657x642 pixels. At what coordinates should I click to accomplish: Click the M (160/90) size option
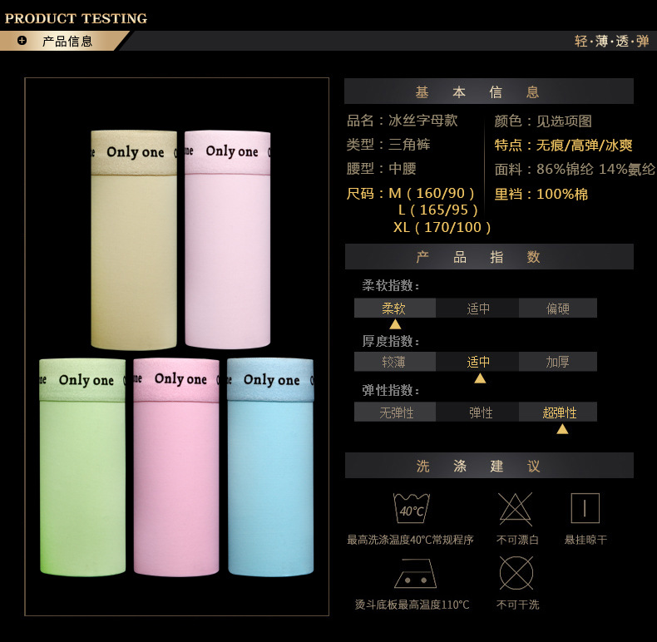click(432, 194)
